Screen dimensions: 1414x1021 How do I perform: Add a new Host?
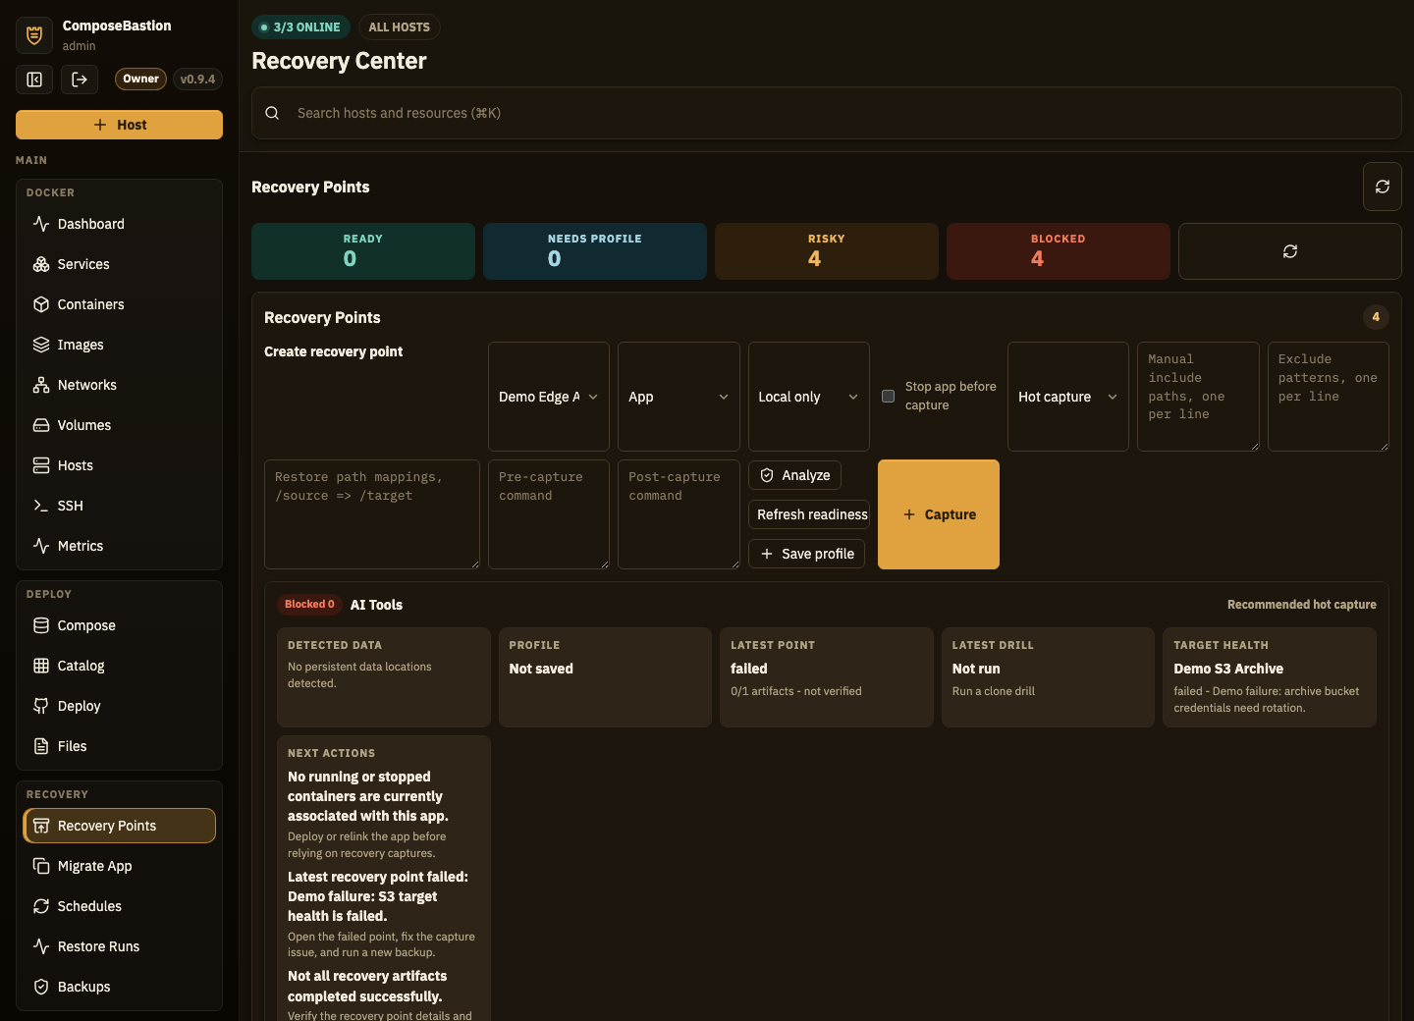(119, 125)
